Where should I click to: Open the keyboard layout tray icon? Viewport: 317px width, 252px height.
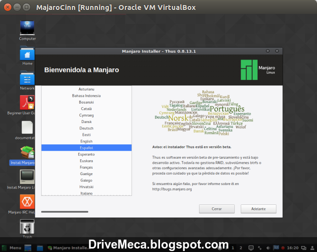pos(251,248)
